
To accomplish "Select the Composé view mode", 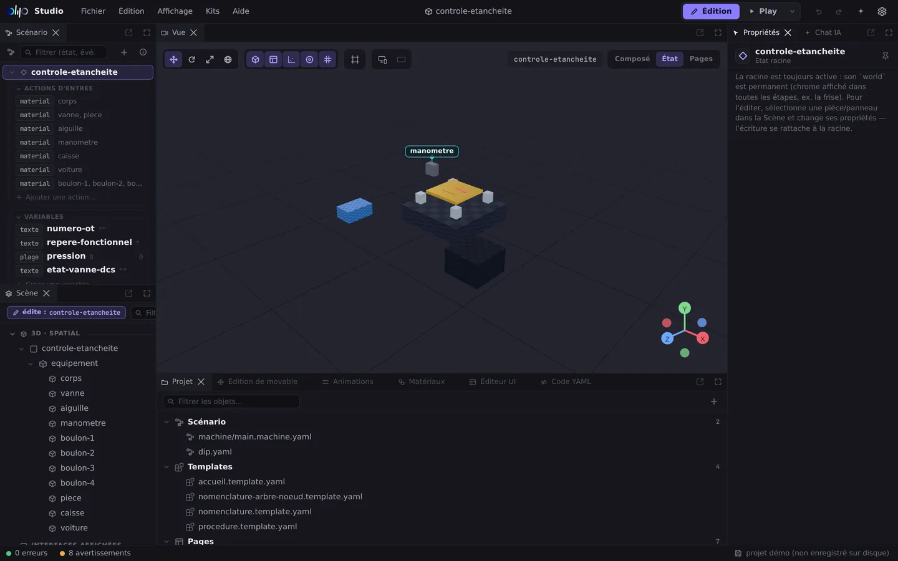I will click(632, 59).
